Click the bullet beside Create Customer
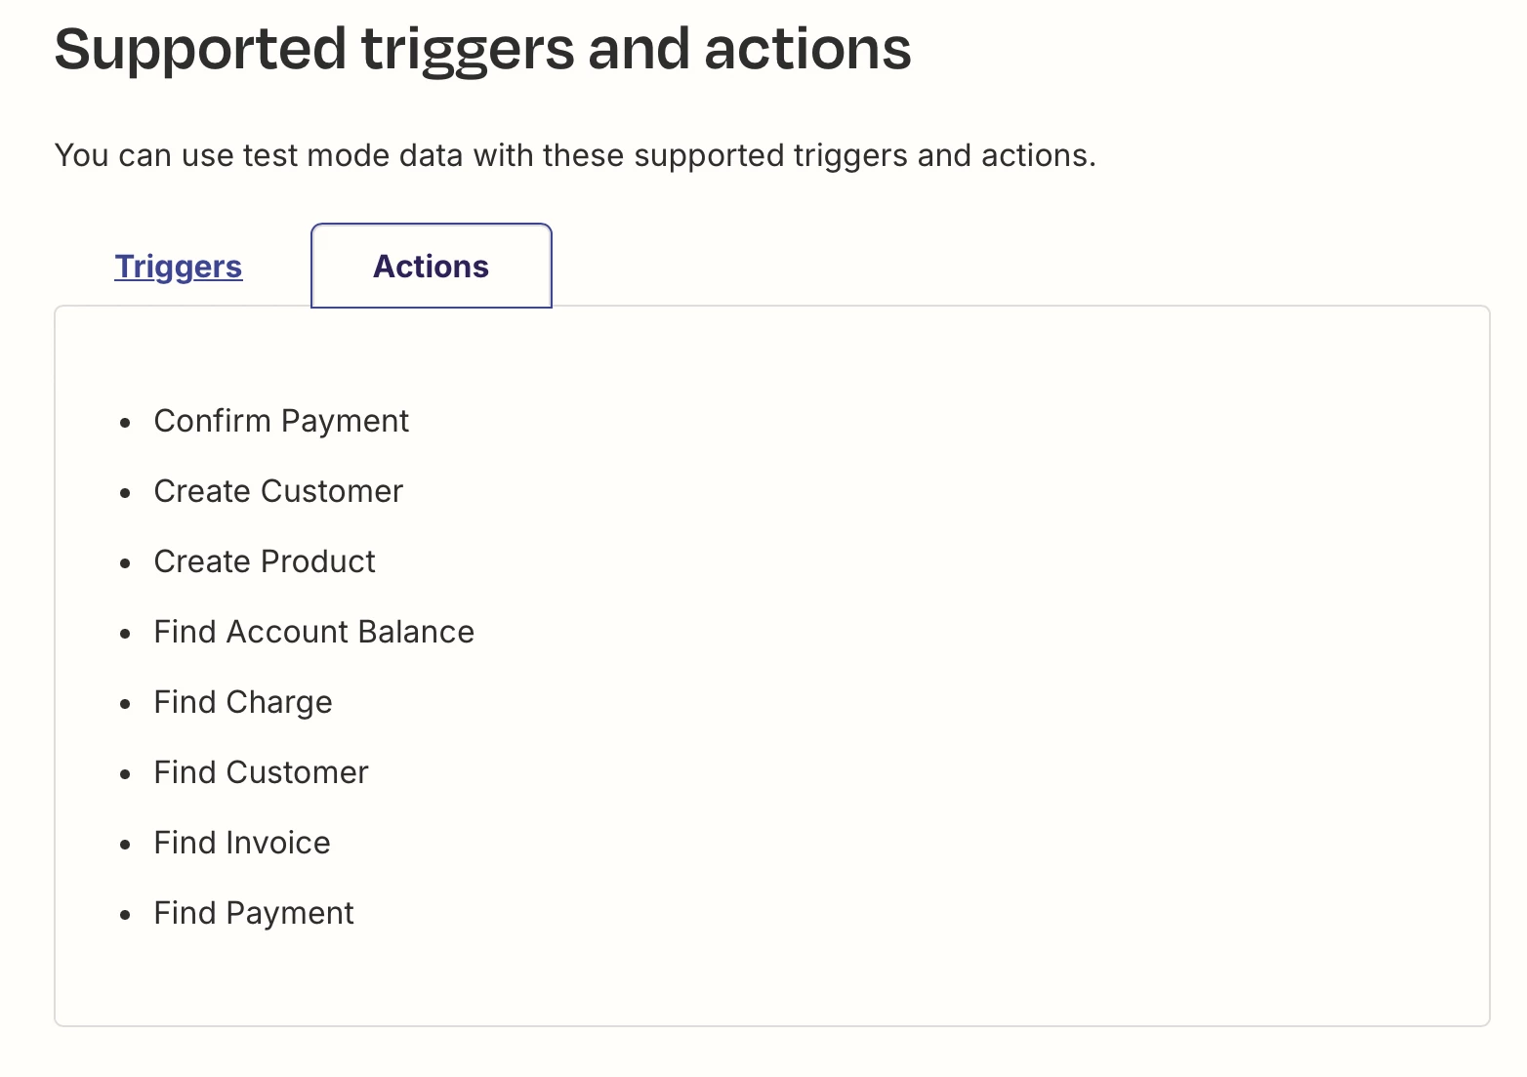1527x1077 pixels. (125, 494)
